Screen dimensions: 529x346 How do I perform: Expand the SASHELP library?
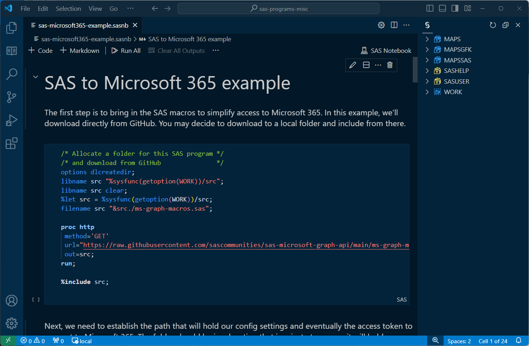tap(427, 71)
